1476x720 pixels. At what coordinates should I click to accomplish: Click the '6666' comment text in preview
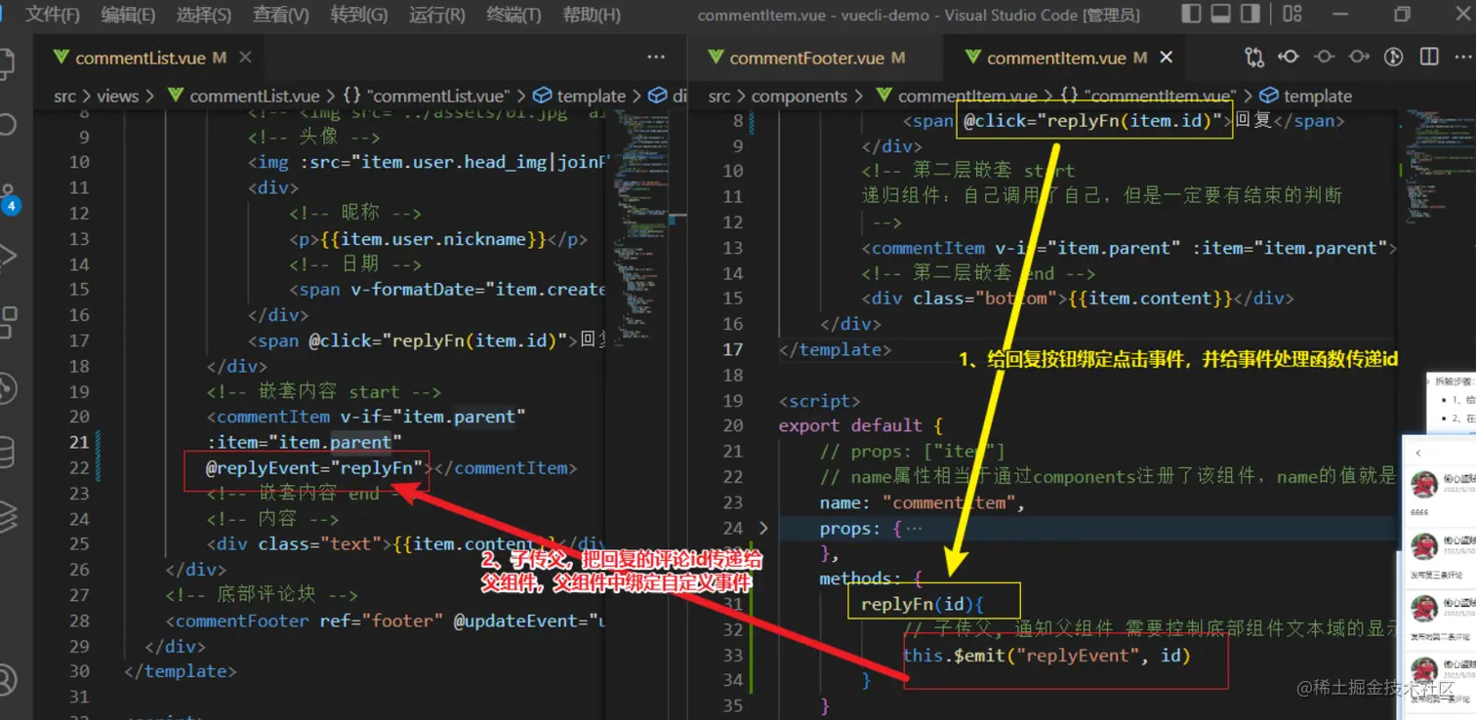pos(1418,512)
